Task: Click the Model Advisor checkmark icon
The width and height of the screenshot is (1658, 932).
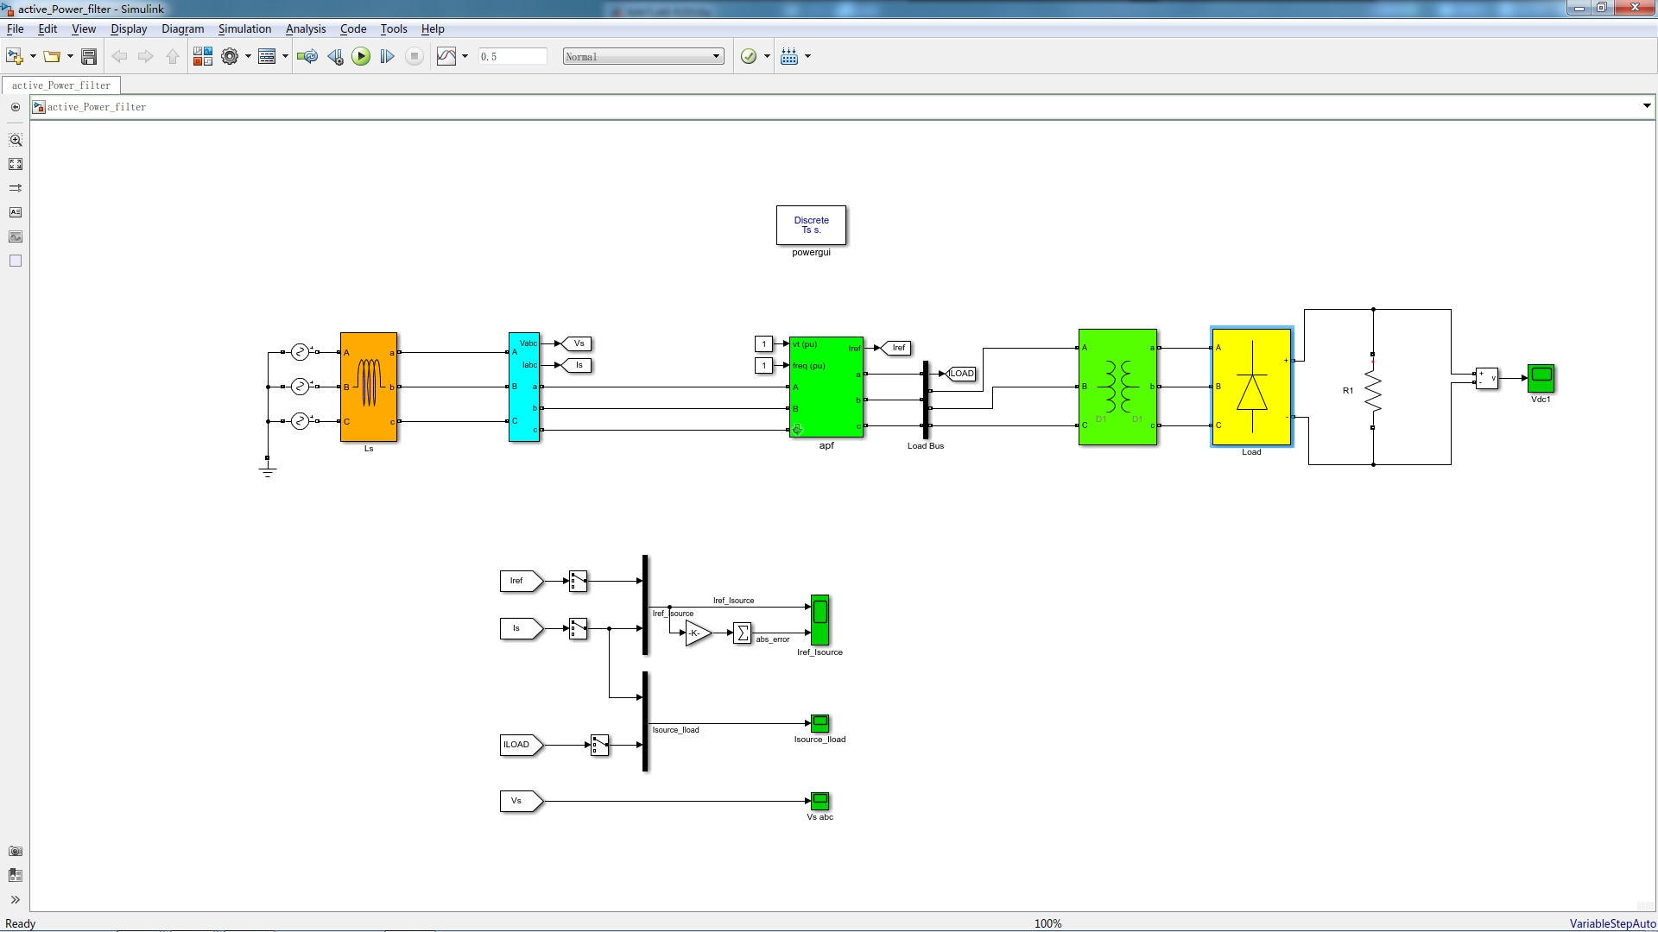Action: (749, 57)
